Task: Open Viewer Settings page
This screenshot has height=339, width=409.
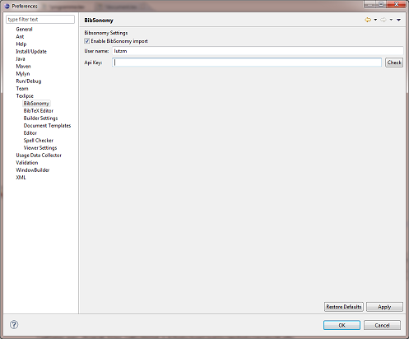Action: pyautogui.click(x=40, y=147)
